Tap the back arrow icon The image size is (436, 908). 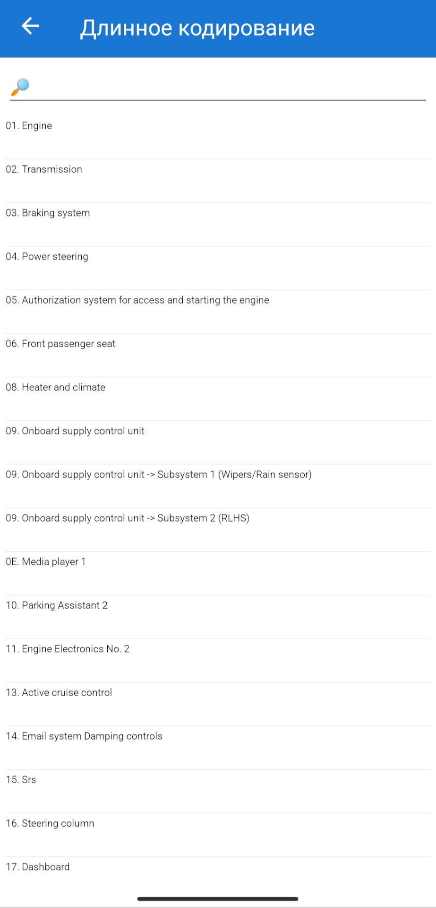click(x=30, y=26)
